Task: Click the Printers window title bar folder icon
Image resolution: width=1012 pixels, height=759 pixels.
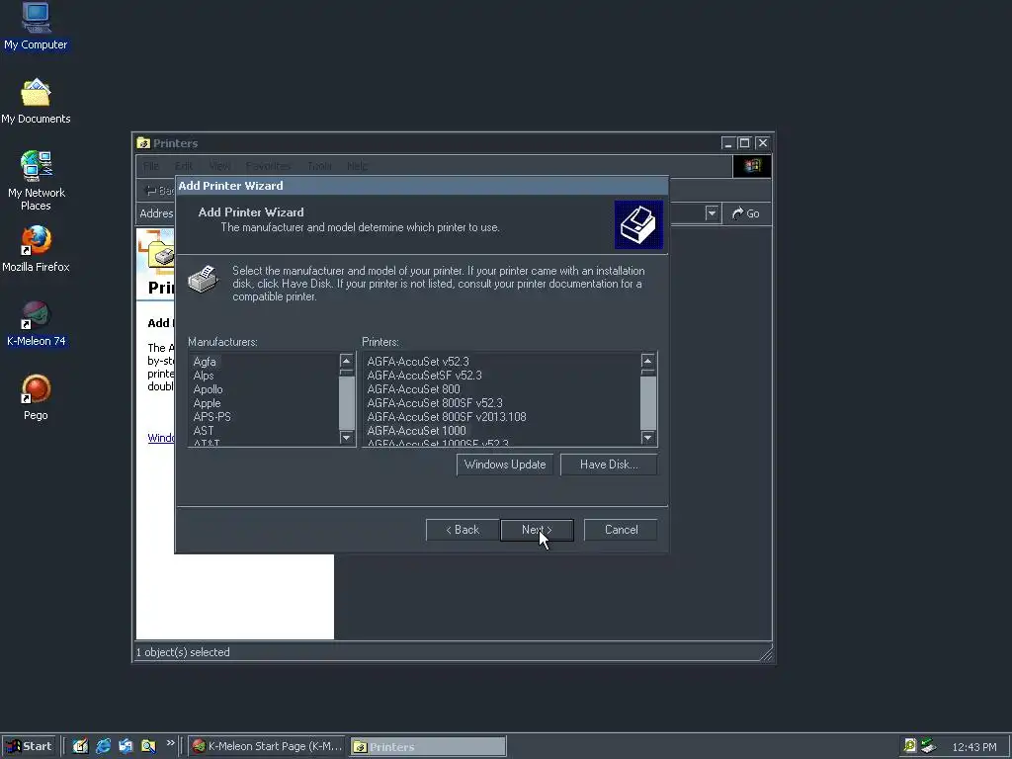Action: 143,143
